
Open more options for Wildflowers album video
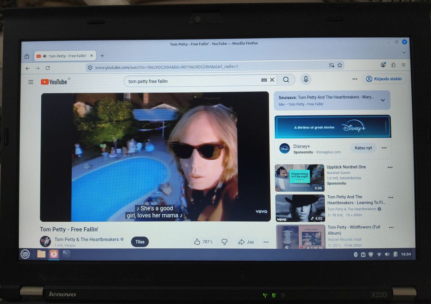391,227
